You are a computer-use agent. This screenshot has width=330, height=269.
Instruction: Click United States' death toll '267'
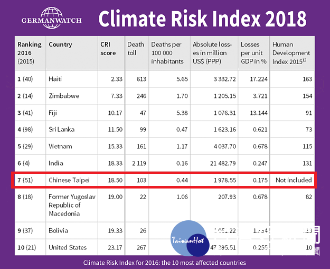142,247
